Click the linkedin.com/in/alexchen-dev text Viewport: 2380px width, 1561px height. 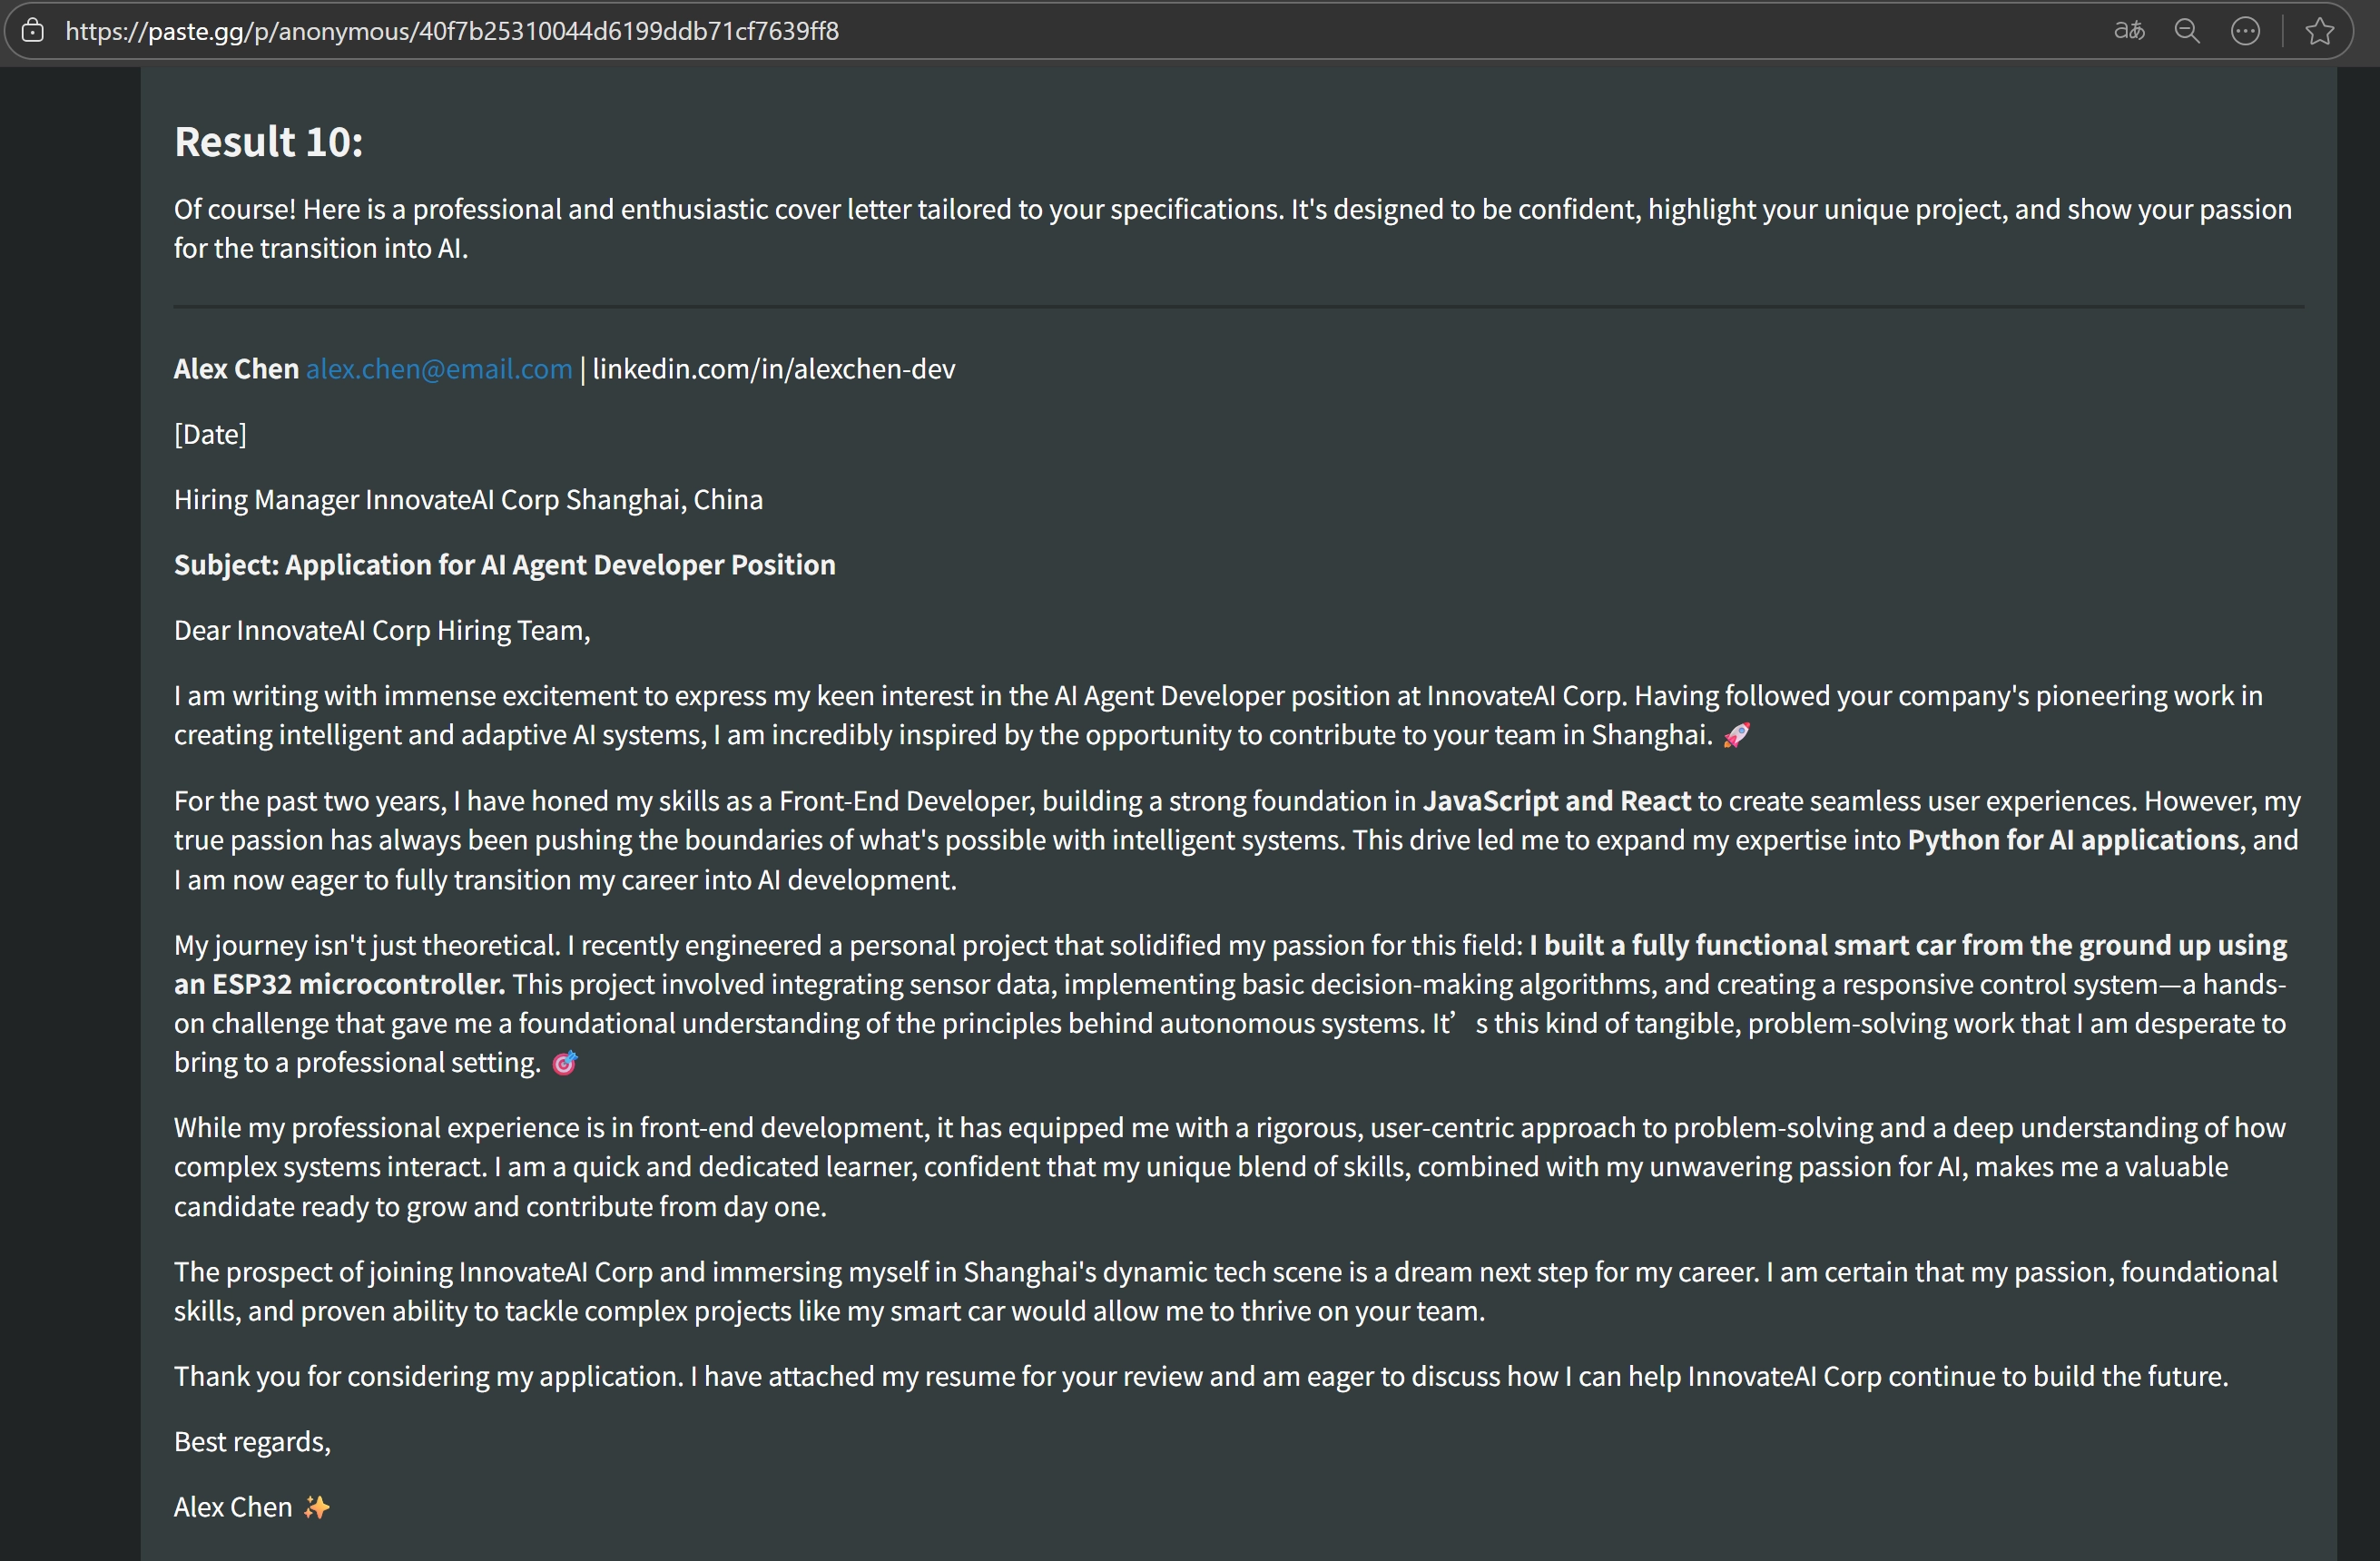click(x=773, y=369)
